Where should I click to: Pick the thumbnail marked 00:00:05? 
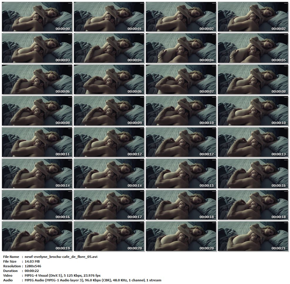(x=253, y=48)
